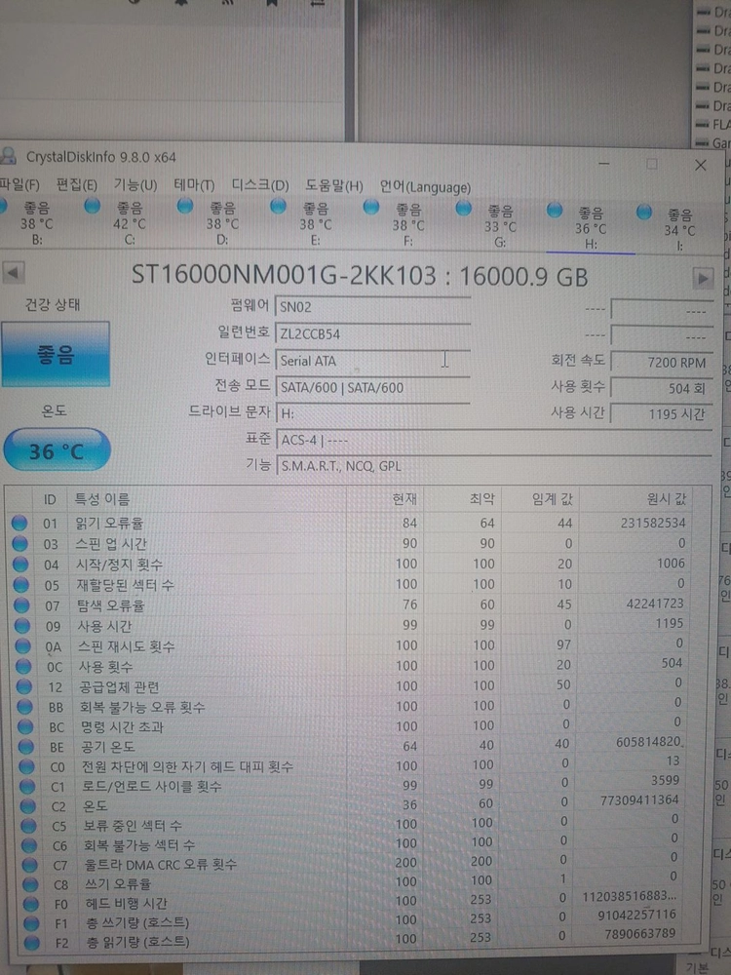Click status icon of row F2 총 읽기량

click(x=32, y=943)
